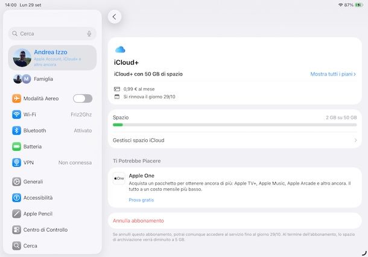Image resolution: width=368 pixels, height=257 pixels.
Task: Open Wi-Fi settings icon
Action: [17, 114]
